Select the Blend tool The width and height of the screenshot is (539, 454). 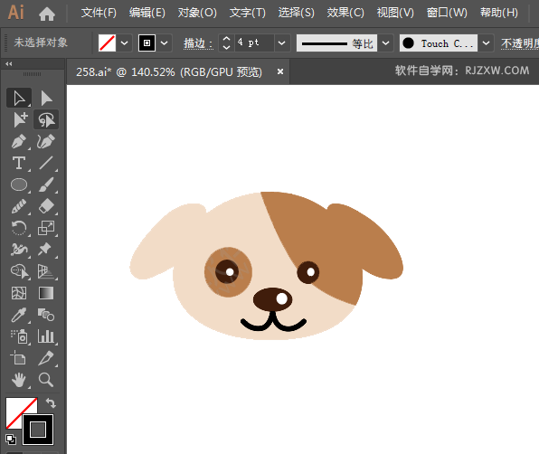pos(46,315)
